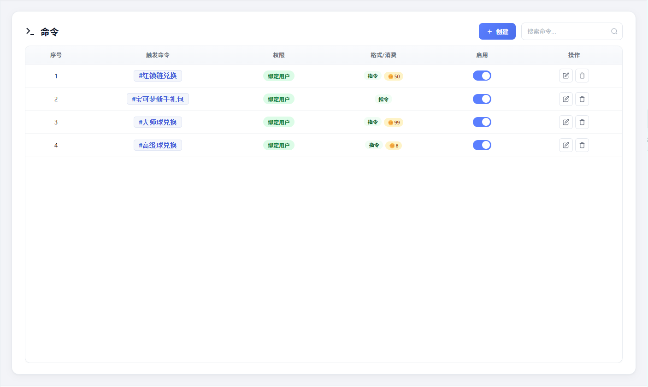Delete the #大师球兑换 command
This screenshot has height=387, width=648.
(x=582, y=122)
